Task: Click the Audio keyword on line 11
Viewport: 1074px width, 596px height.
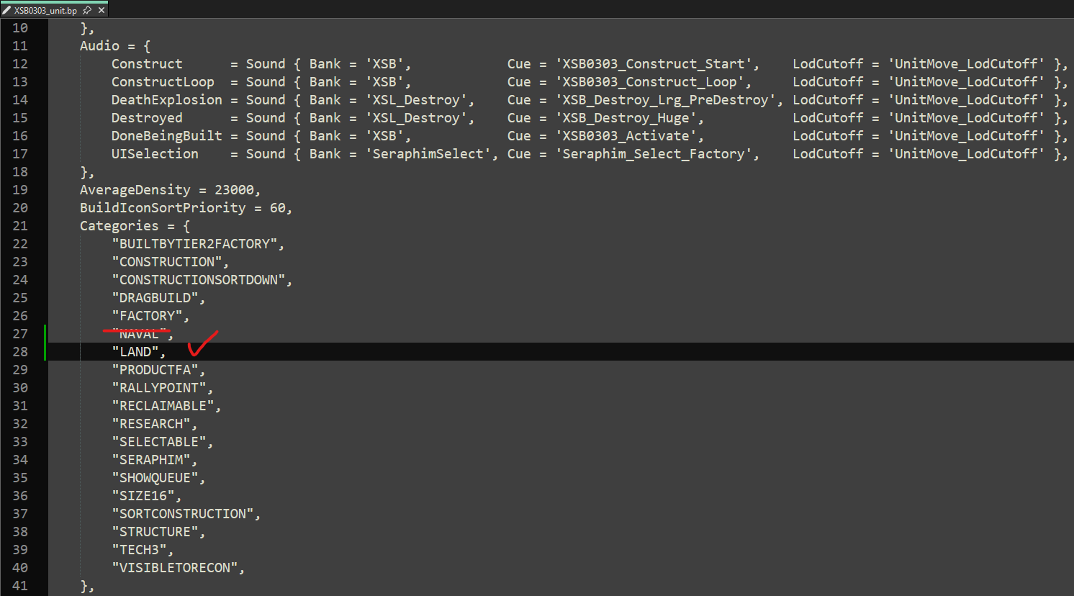Action: (x=99, y=46)
